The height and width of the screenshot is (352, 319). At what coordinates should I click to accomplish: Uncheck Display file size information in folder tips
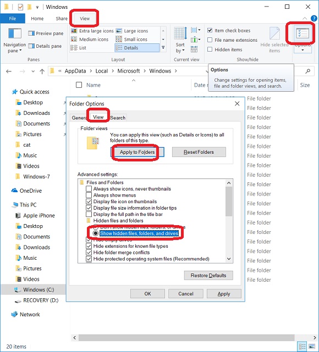(x=89, y=208)
